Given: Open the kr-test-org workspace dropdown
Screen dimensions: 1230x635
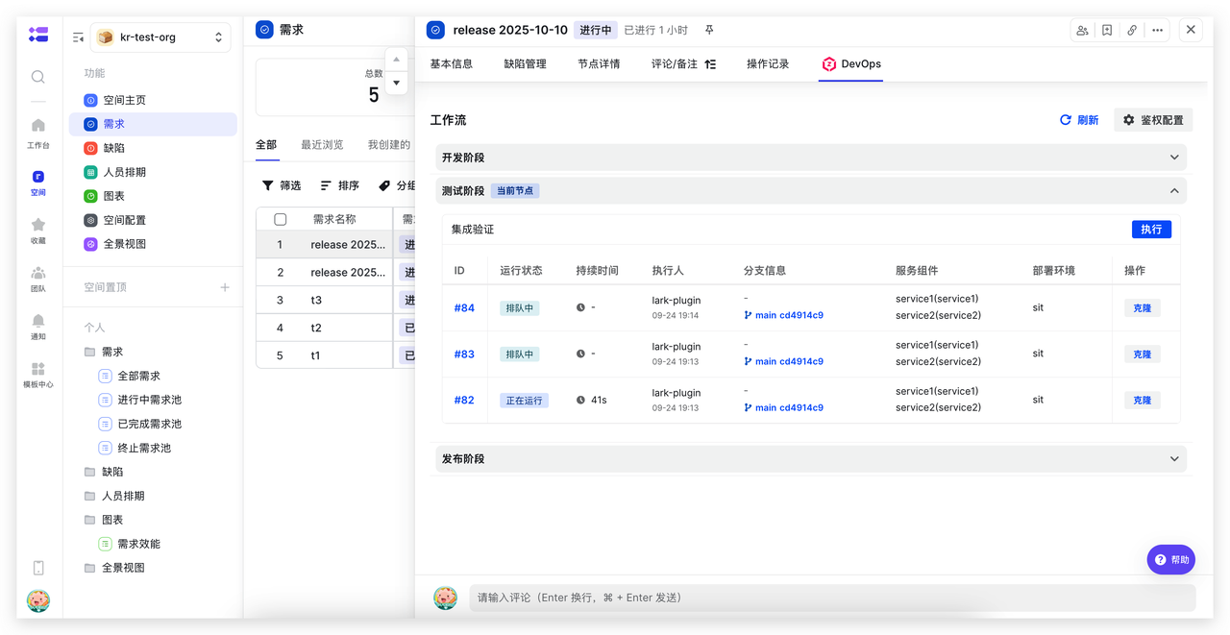Looking at the screenshot, I should coord(160,37).
